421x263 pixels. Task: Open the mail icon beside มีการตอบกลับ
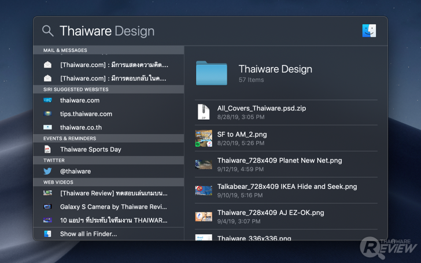pos(47,79)
